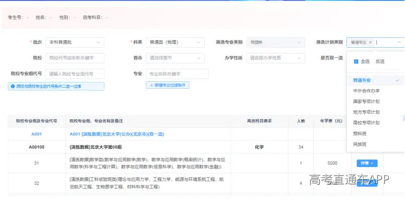Collapse the 筛选计划类别 dropdown arrow
Image resolution: width=405 pixels, height=201 pixels.
399,42
